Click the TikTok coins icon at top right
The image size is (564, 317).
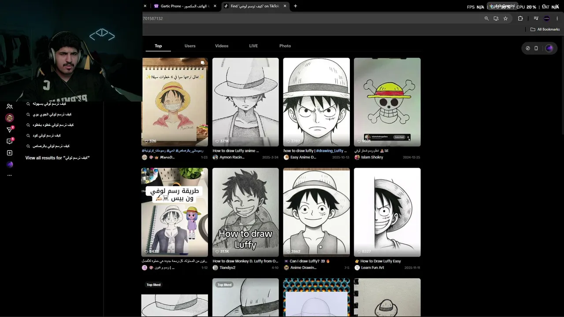528,48
